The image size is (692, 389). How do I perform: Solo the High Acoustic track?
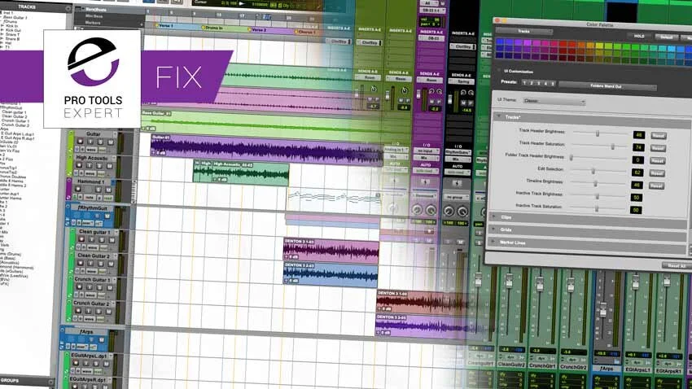pyautogui.click(x=101, y=165)
